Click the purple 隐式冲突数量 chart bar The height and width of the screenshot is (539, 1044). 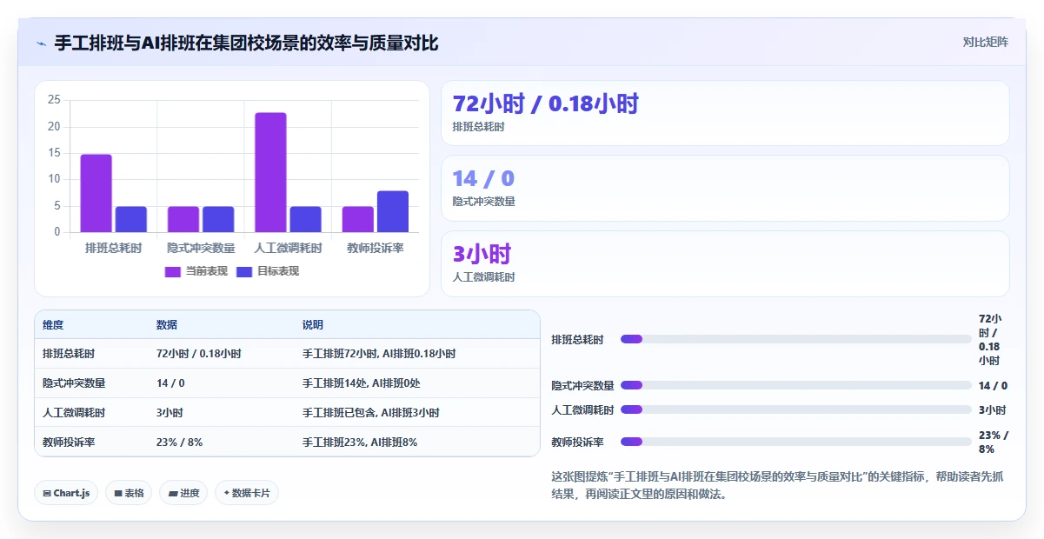pyautogui.click(x=183, y=219)
